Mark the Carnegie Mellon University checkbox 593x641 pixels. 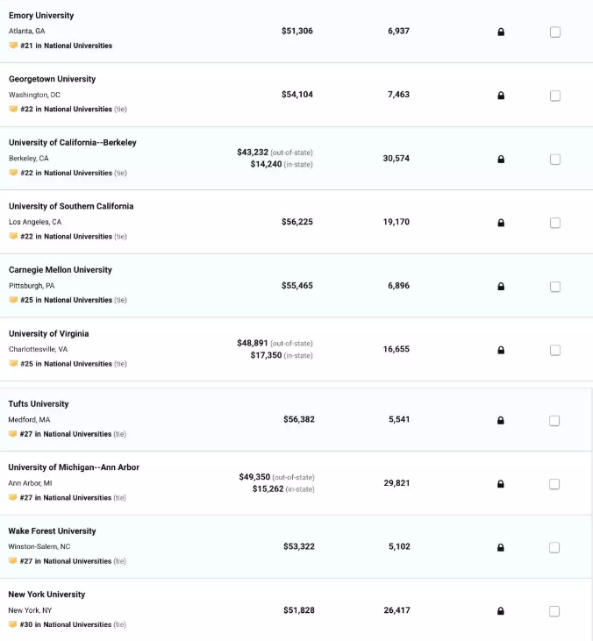pos(555,287)
